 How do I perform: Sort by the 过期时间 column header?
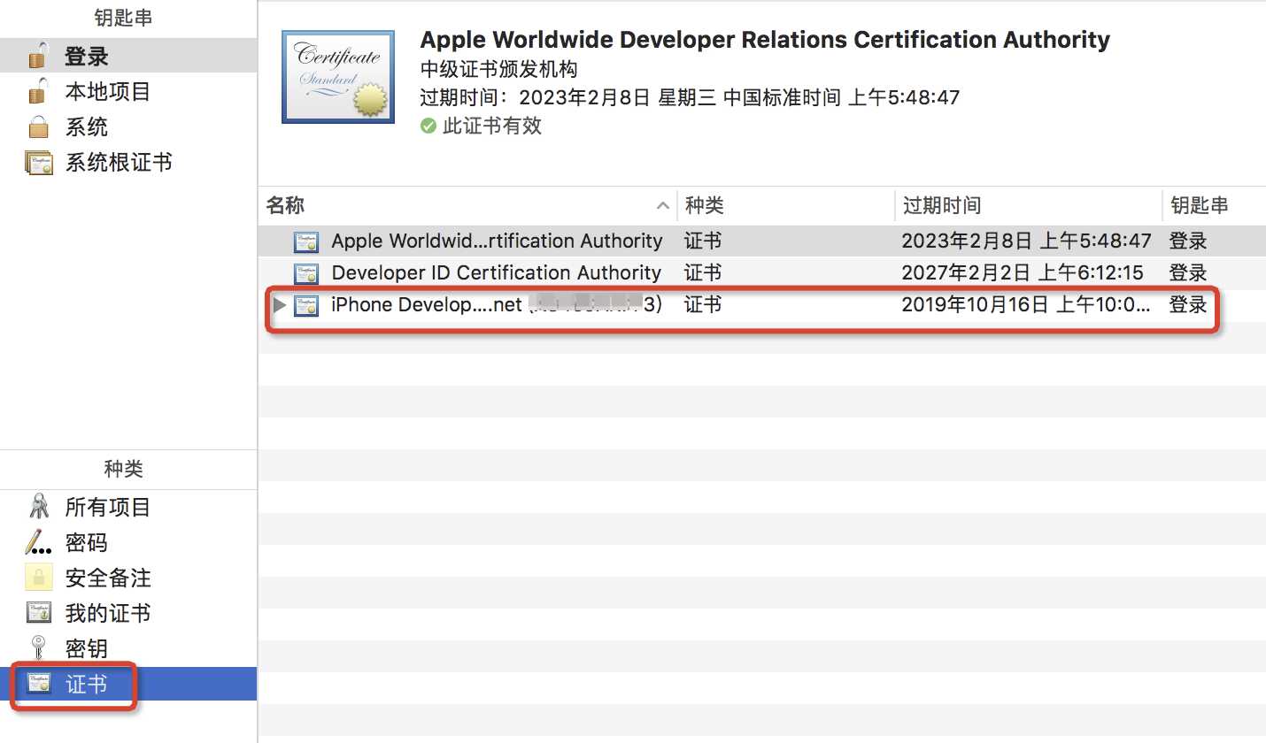coord(1029,206)
